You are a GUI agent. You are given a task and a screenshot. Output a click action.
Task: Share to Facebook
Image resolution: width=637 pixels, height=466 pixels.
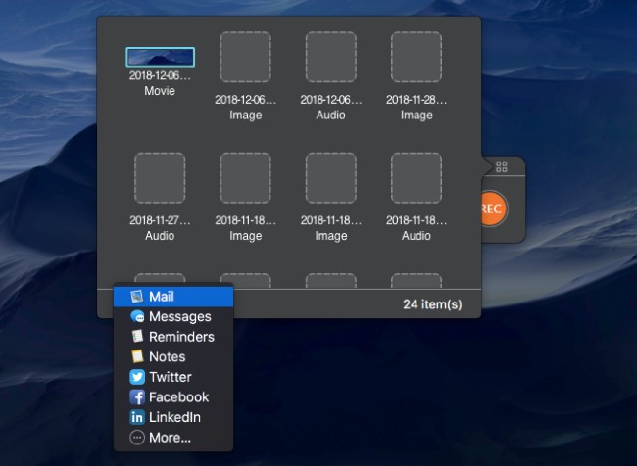tap(173, 397)
